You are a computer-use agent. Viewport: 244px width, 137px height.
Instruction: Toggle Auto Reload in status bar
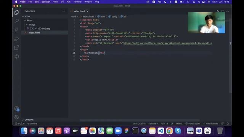pos(210,124)
